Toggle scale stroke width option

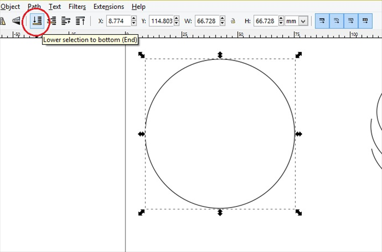tap(322, 21)
